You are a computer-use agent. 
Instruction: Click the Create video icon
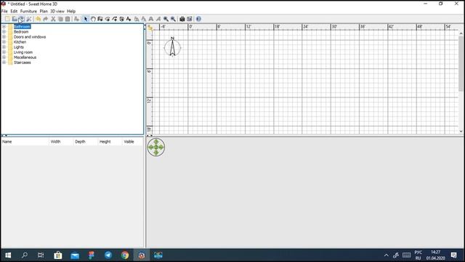[x=190, y=19]
